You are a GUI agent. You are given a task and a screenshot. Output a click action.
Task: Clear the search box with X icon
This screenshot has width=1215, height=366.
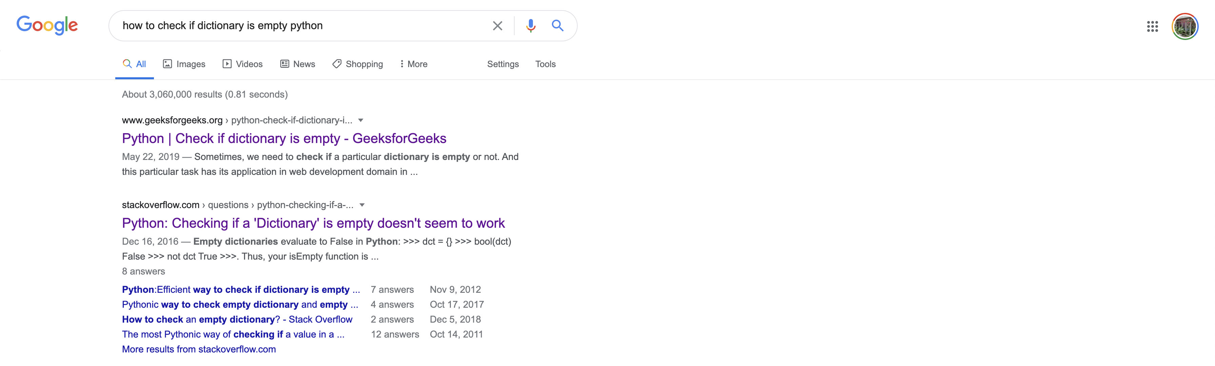point(497,26)
